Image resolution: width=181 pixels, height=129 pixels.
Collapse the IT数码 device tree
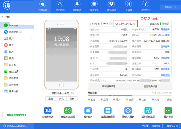(x=3, y=17)
